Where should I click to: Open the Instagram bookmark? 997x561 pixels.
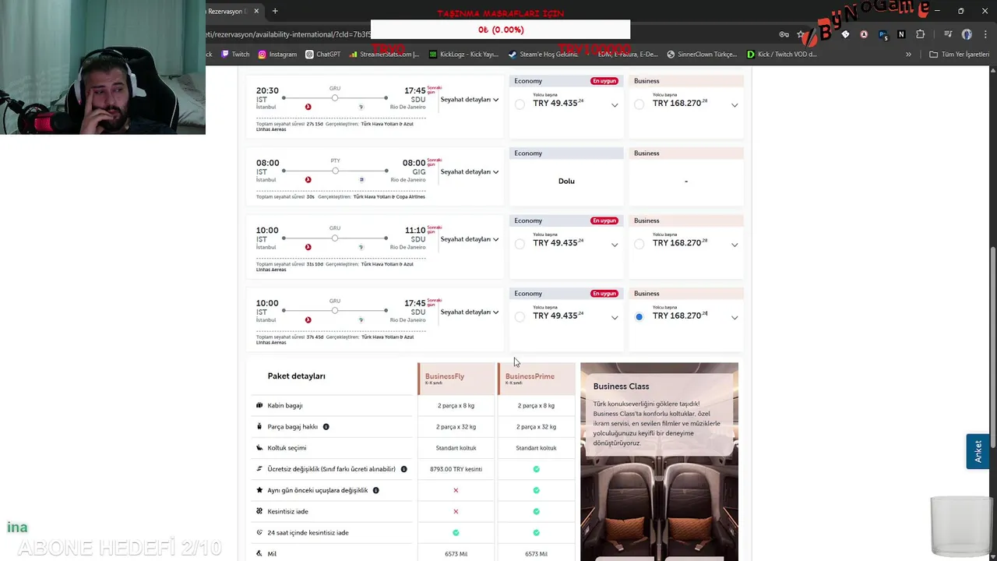pyautogui.click(x=277, y=55)
